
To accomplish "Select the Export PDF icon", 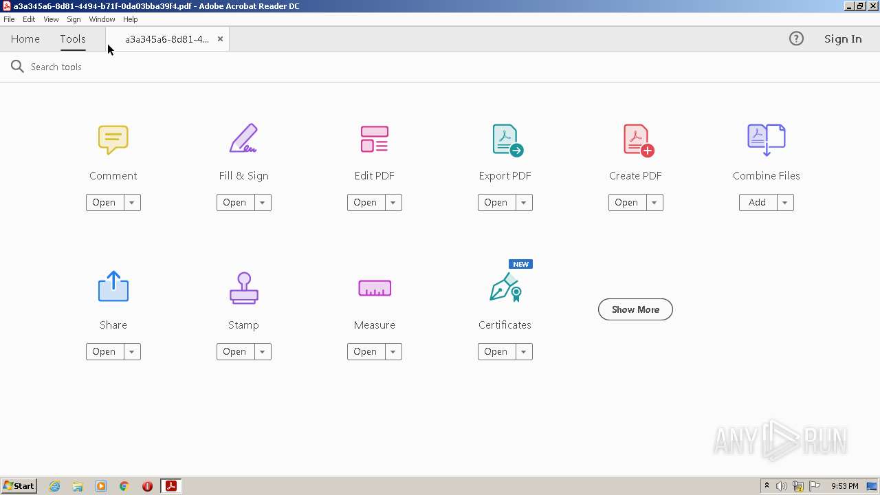I will point(507,140).
